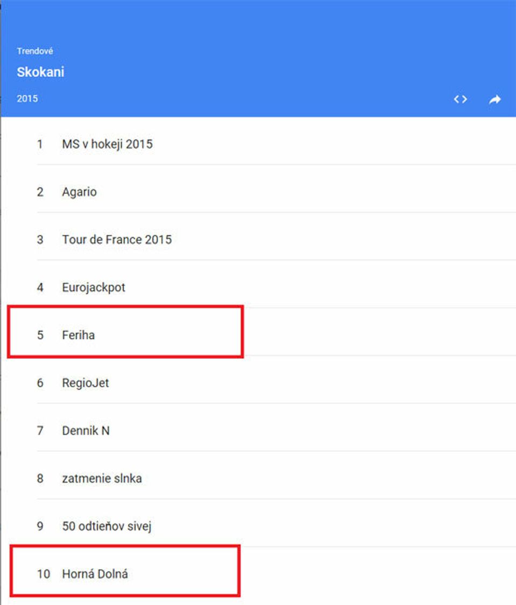Click rank number 10 beside Horná Dolná
Image resolution: width=516 pixels, height=605 pixels.
(43, 574)
